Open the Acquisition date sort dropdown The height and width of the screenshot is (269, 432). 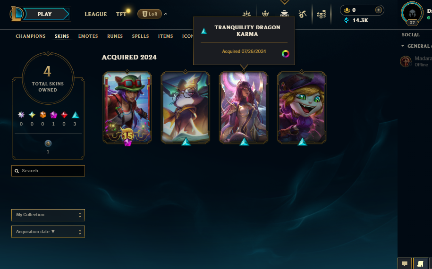[48, 232]
